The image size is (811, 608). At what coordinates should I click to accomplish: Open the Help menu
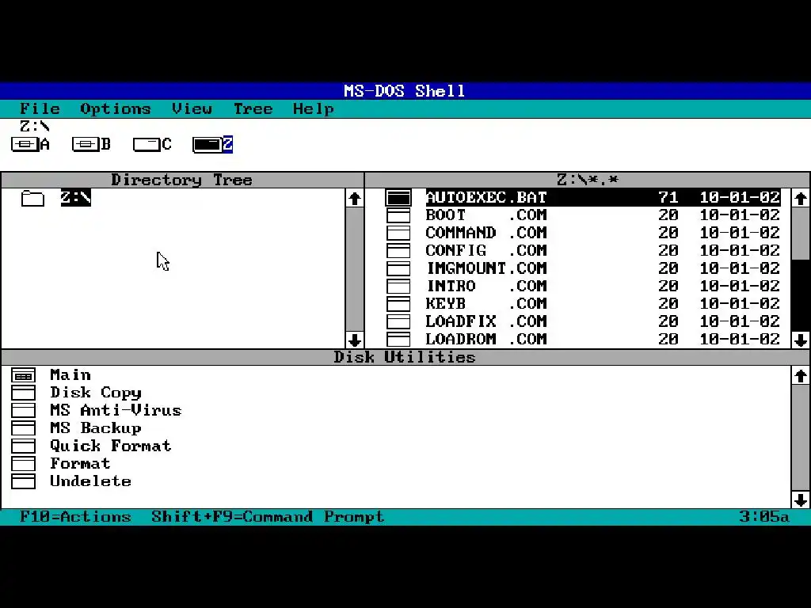tap(314, 109)
